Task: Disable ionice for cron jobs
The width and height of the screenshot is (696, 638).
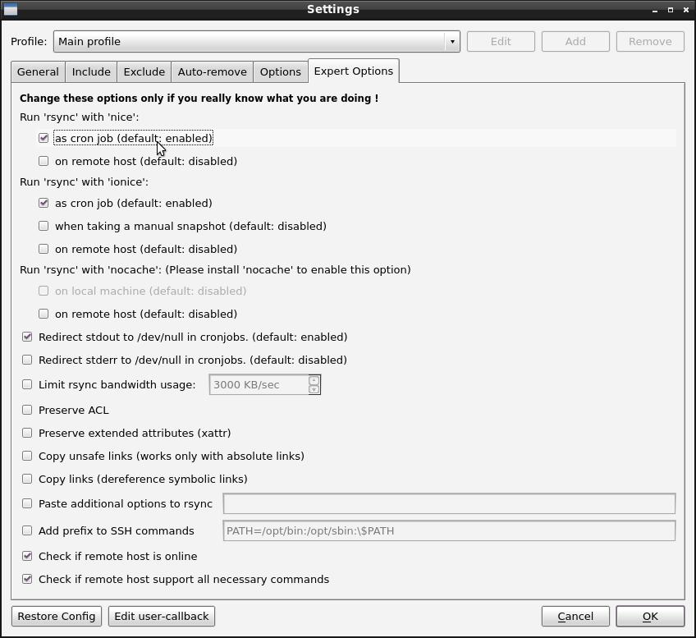Action: tap(43, 203)
